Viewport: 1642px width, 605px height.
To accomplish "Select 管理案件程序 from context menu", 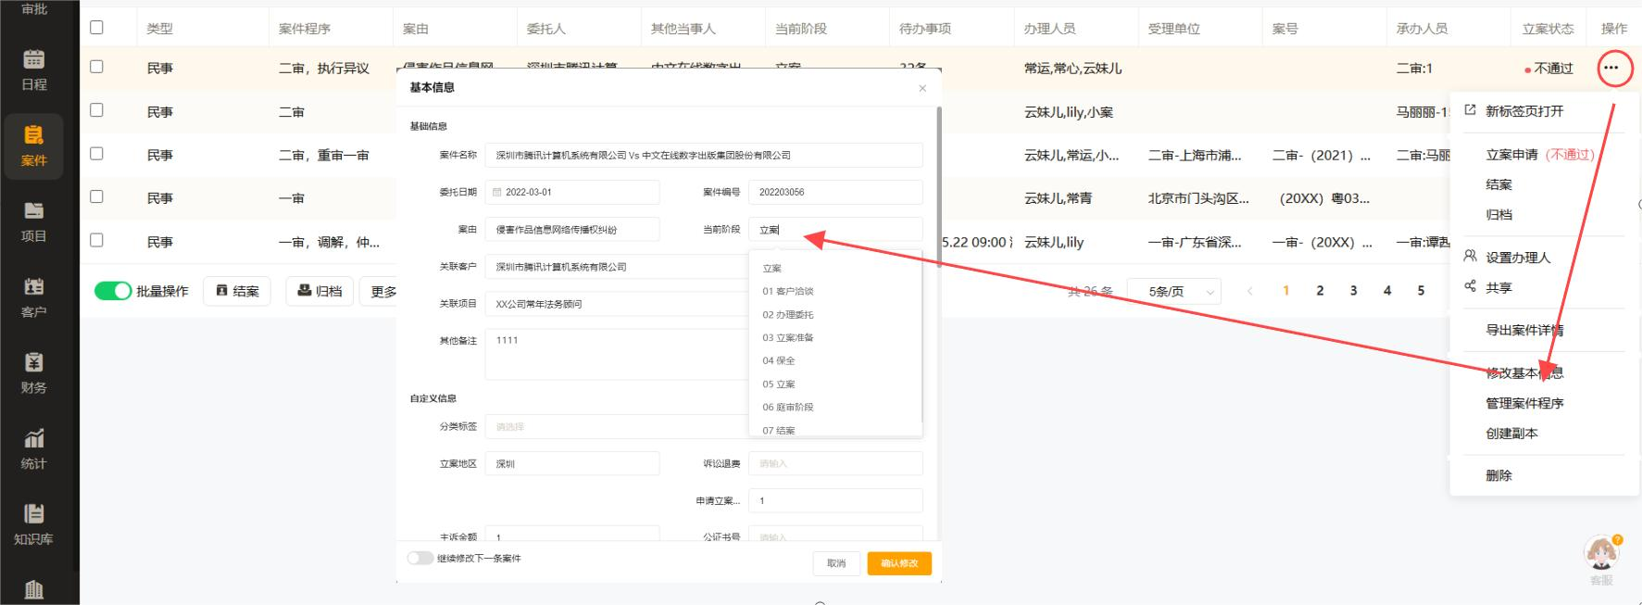I will click(1524, 403).
